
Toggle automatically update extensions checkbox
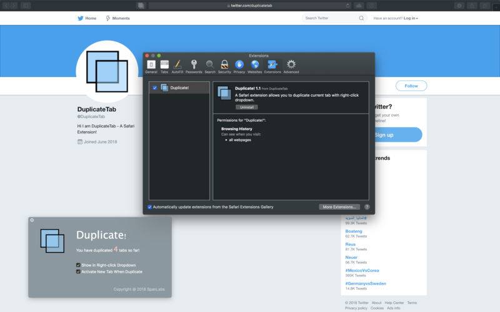[149, 207]
